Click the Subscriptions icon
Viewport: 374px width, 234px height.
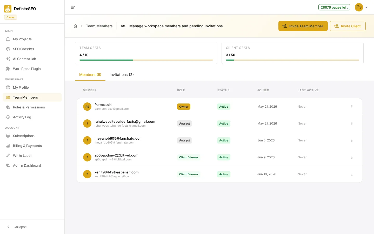coord(8,136)
